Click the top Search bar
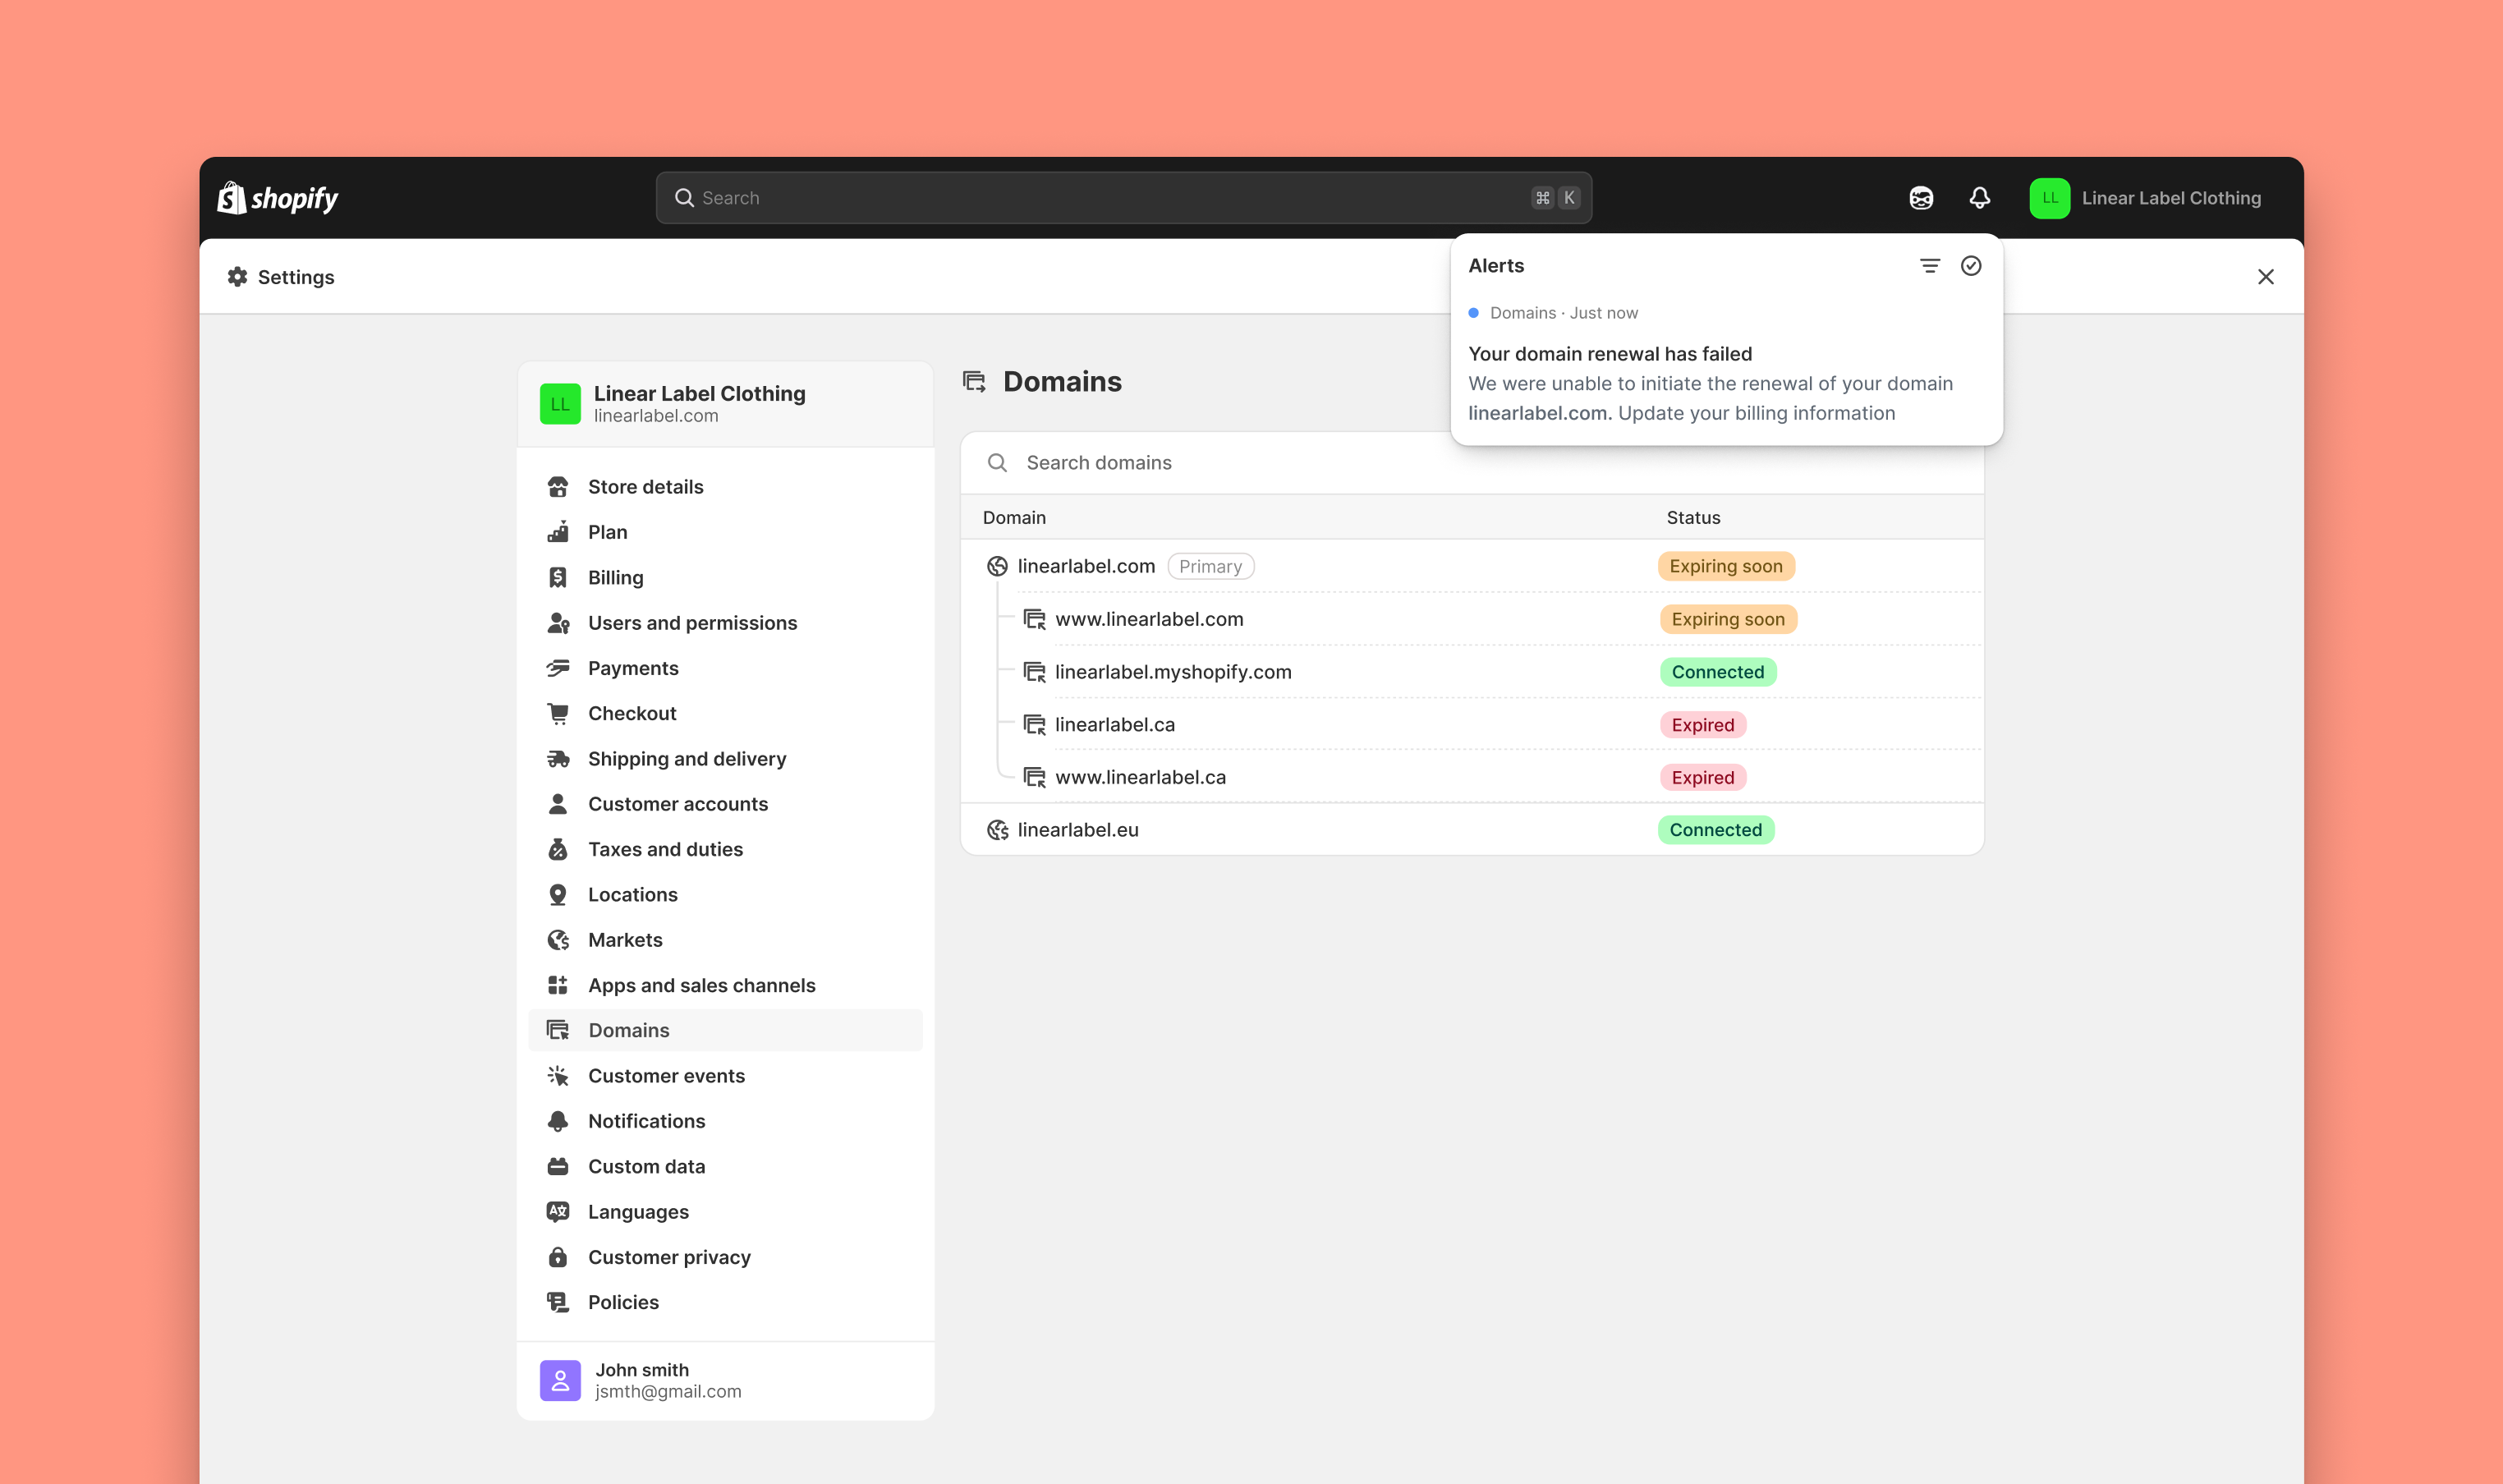Viewport: 2503px width, 1484px height. [1123, 198]
